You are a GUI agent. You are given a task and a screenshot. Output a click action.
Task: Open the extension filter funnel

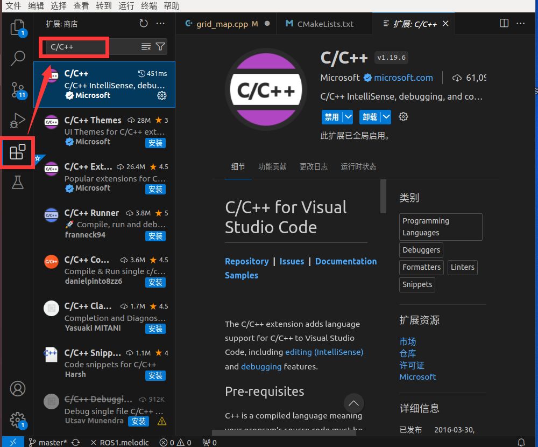coord(160,47)
